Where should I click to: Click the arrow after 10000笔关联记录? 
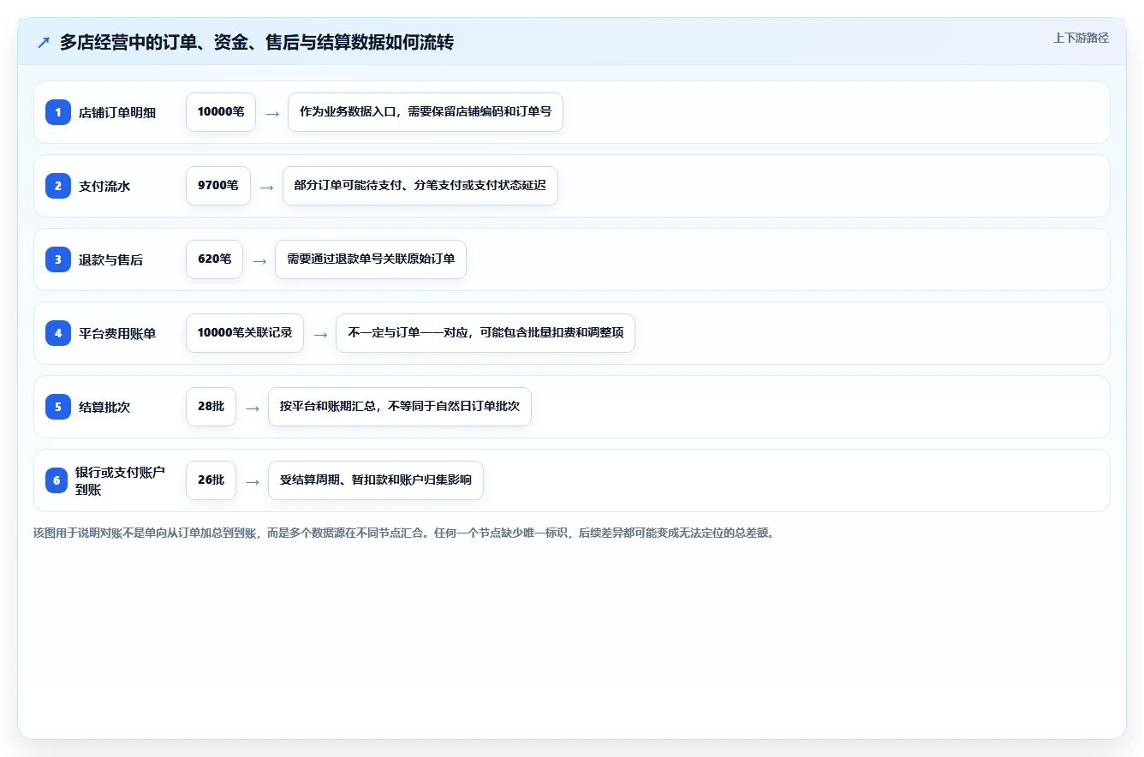coord(320,334)
